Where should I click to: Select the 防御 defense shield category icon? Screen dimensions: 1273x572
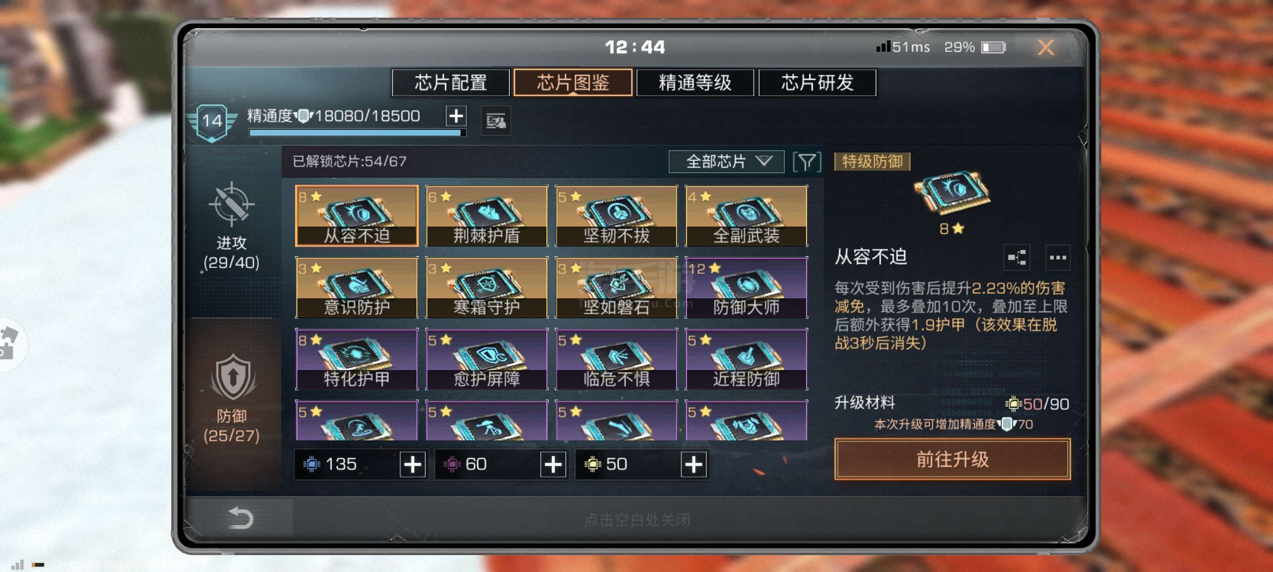(233, 377)
